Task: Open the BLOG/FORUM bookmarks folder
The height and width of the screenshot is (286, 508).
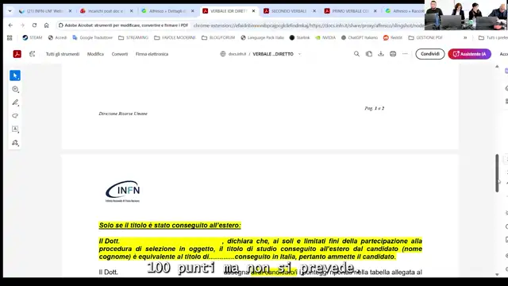Action: (x=218, y=37)
